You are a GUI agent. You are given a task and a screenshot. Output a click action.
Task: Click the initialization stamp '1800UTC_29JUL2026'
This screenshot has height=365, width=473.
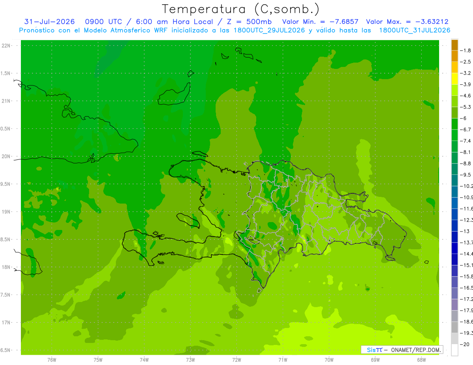point(269,30)
